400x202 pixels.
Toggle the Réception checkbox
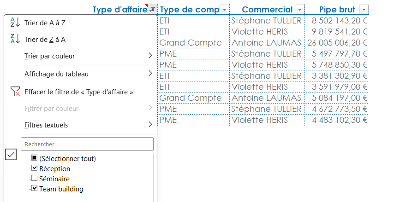pyautogui.click(x=35, y=168)
